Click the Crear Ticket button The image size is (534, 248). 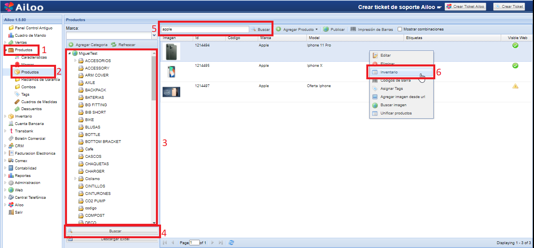pos(509,6)
